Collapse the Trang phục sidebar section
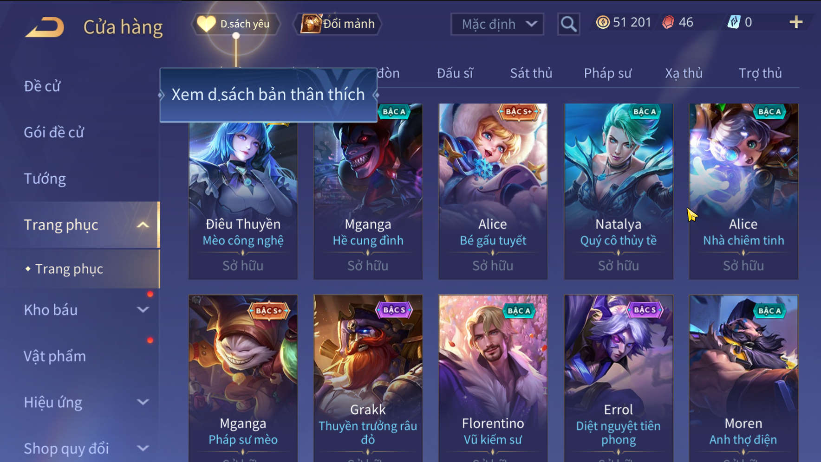The height and width of the screenshot is (462, 821). coord(143,225)
